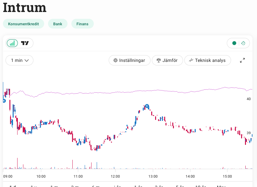The image size is (257, 187).
Task: Click the 14:00 time axis label
Action: tap(190, 176)
